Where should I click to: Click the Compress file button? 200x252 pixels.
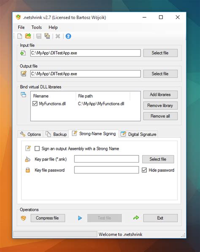point(48,218)
